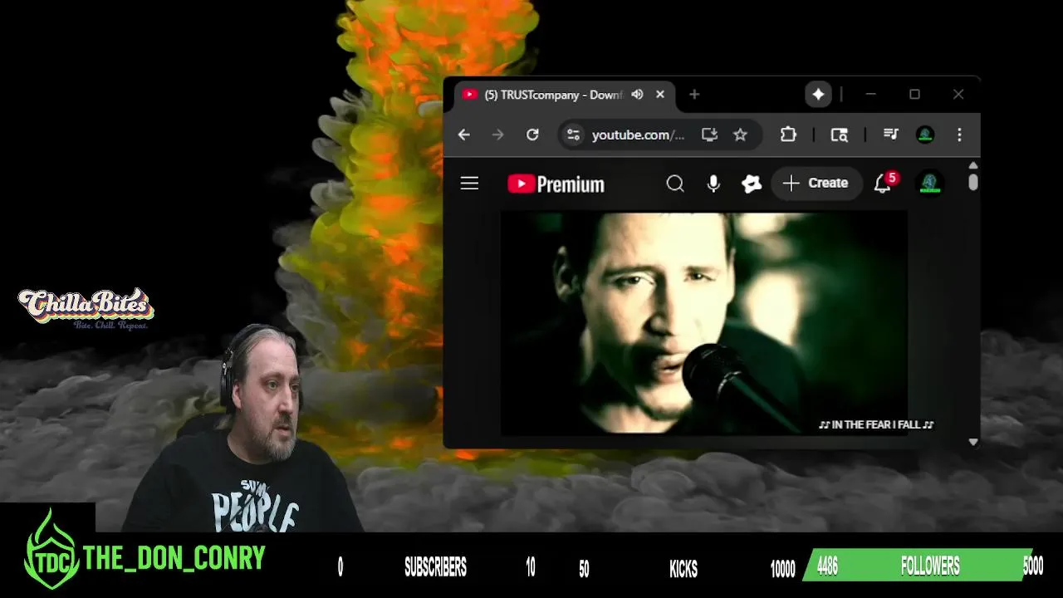Viewport: 1063px width, 598px height.
Task: Open the media controls icon
Action: coord(891,135)
